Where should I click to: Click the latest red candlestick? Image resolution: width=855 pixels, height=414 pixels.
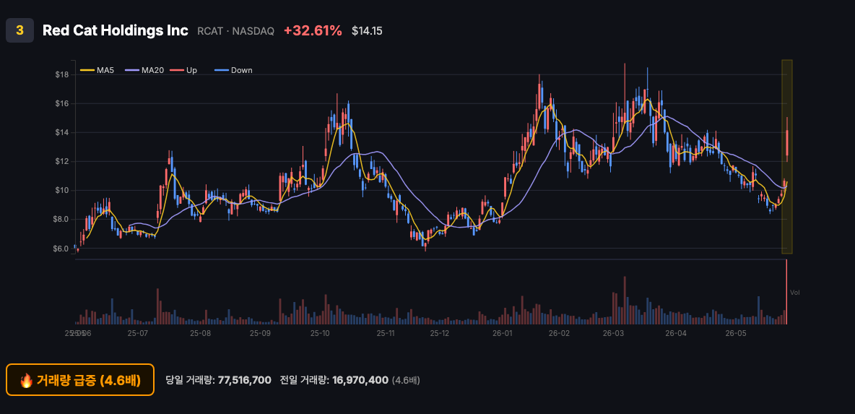(x=787, y=143)
